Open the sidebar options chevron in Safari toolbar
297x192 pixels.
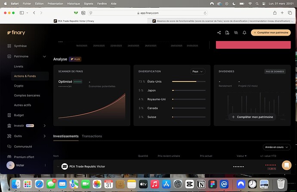pyautogui.click(x=27, y=13)
